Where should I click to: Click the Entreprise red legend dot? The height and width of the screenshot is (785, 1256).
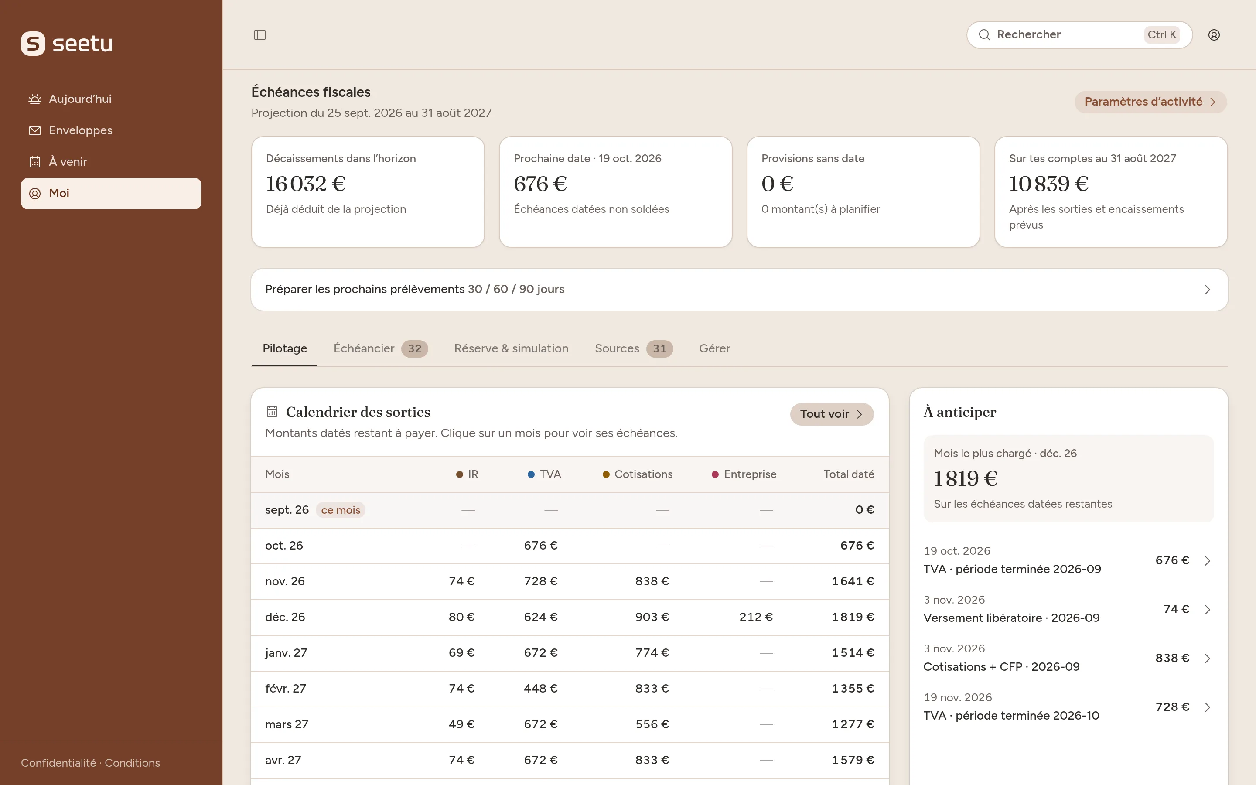715,474
